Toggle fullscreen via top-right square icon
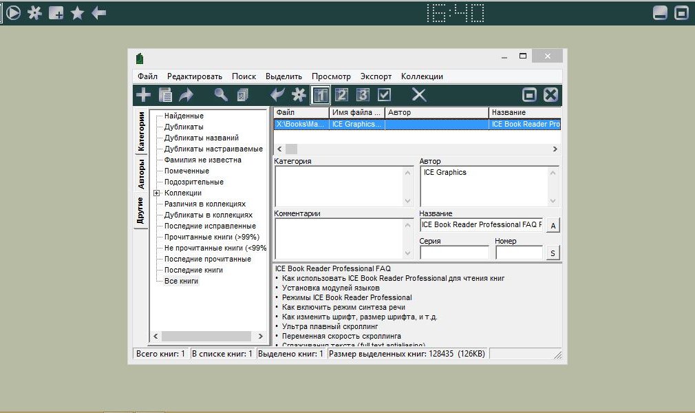Screen dimensions: 695x413 pyautogui.click(x=681, y=13)
